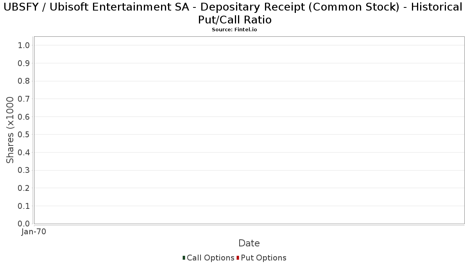Image resolution: width=469 pixels, height=264 pixels.
Task: Click the 0.4 y-axis tick label
Action: [24, 153]
